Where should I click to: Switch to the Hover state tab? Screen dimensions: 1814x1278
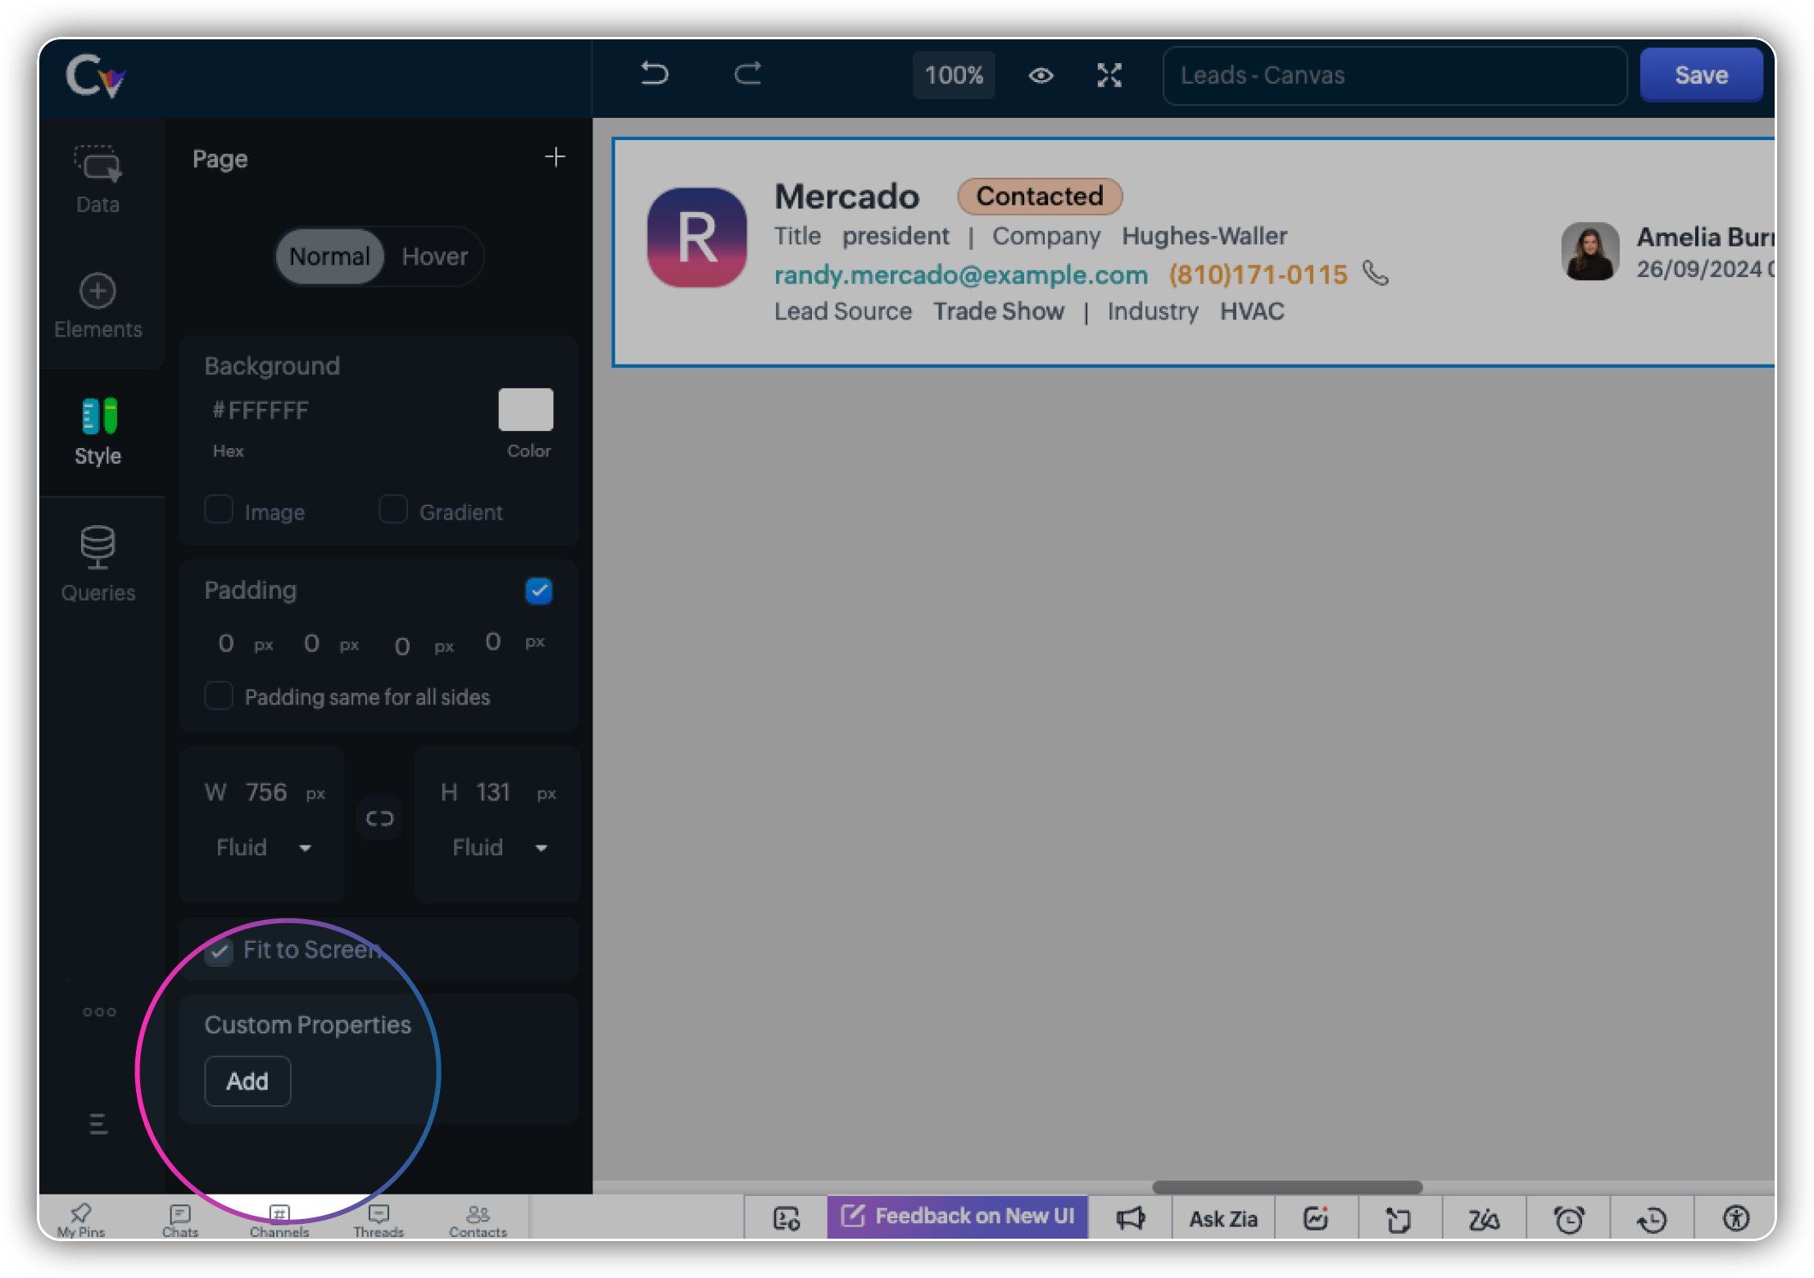434,256
